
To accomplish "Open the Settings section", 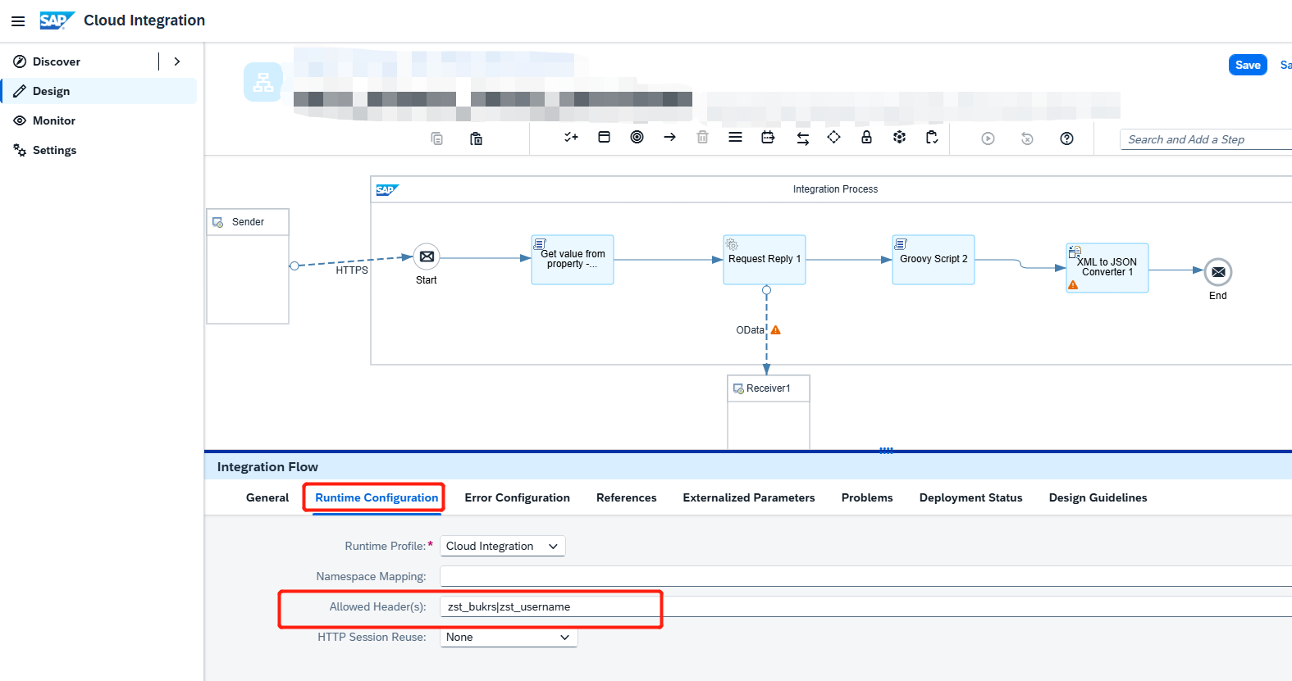I will click(54, 150).
